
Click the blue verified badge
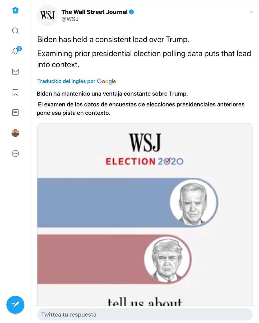pyautogui.click(x=131, y=12)
